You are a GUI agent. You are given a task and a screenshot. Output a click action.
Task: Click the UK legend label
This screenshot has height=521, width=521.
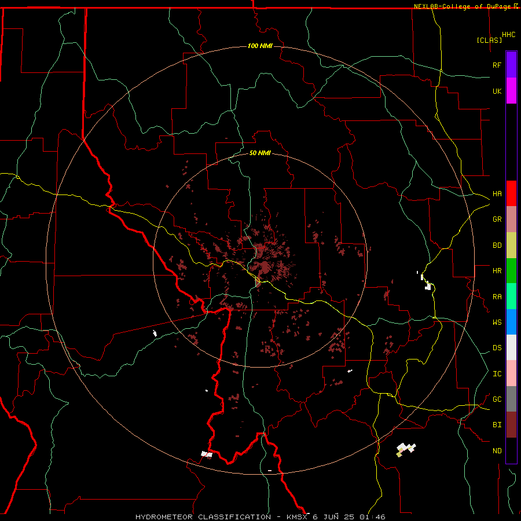497,91
